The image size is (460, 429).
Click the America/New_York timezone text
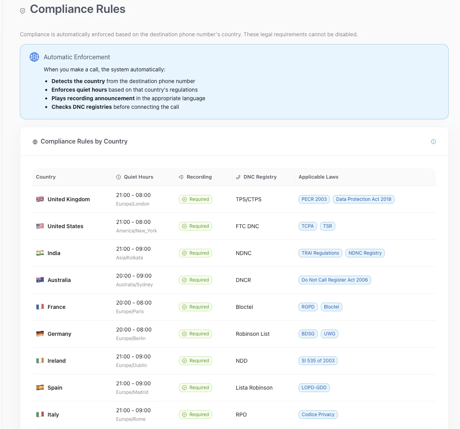coord(136,231)
